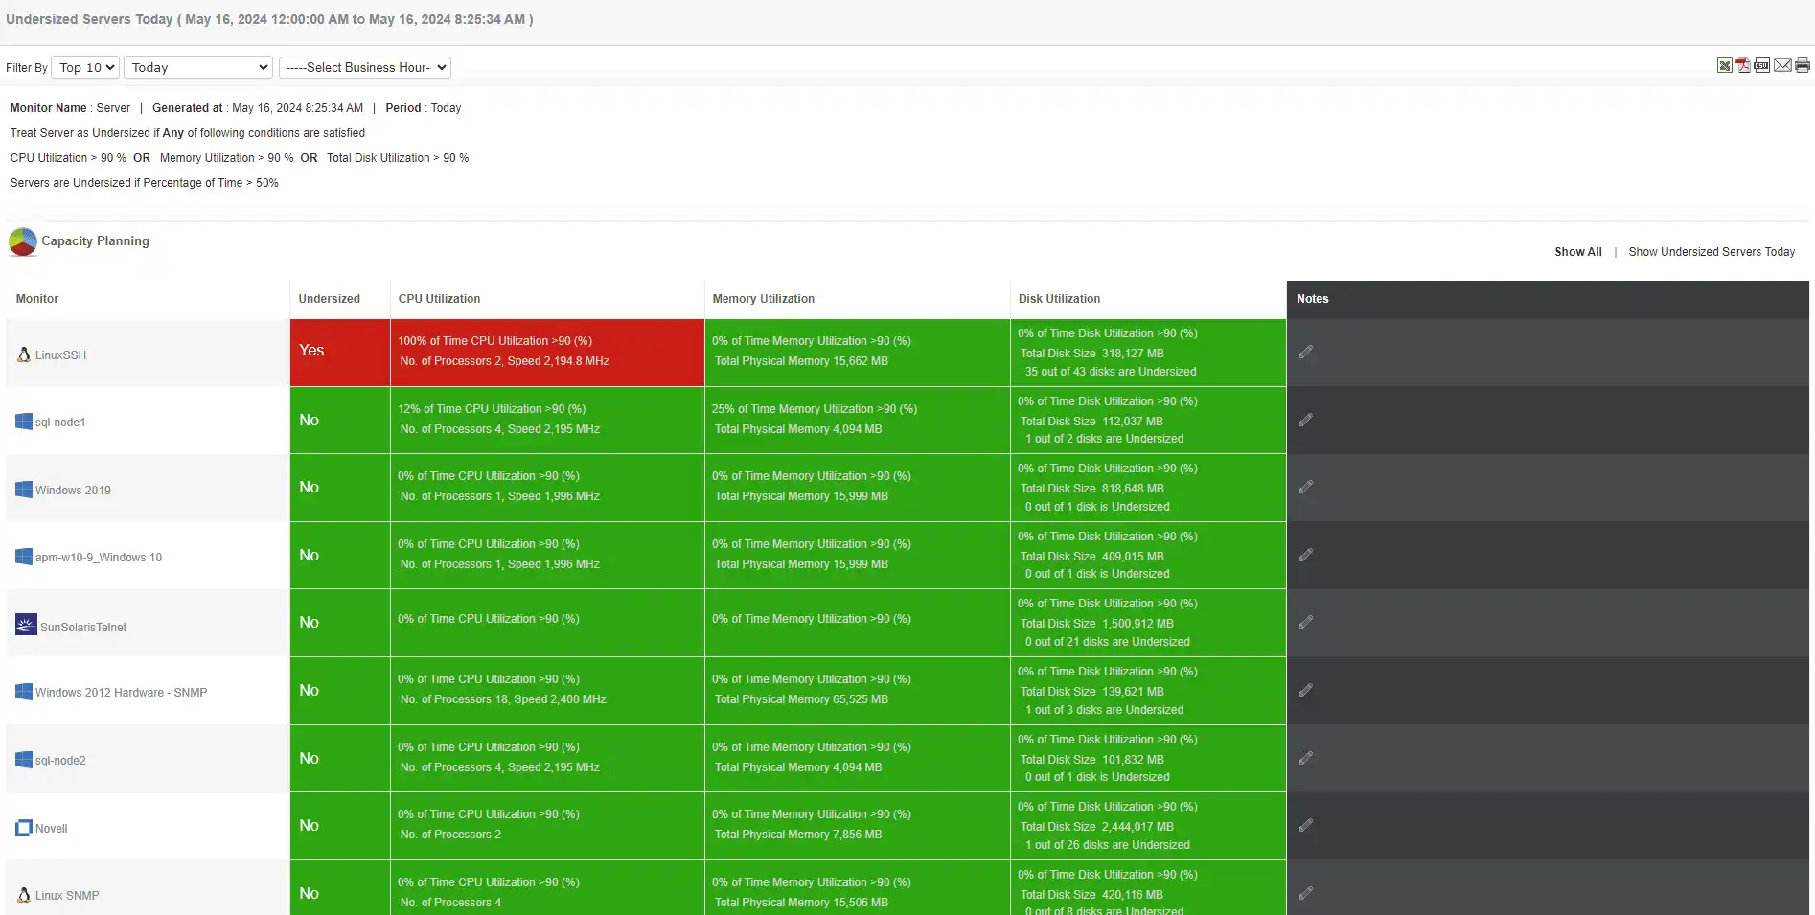Export the report as PDF
1815x915 pixels.
[x=1743, y=65]
